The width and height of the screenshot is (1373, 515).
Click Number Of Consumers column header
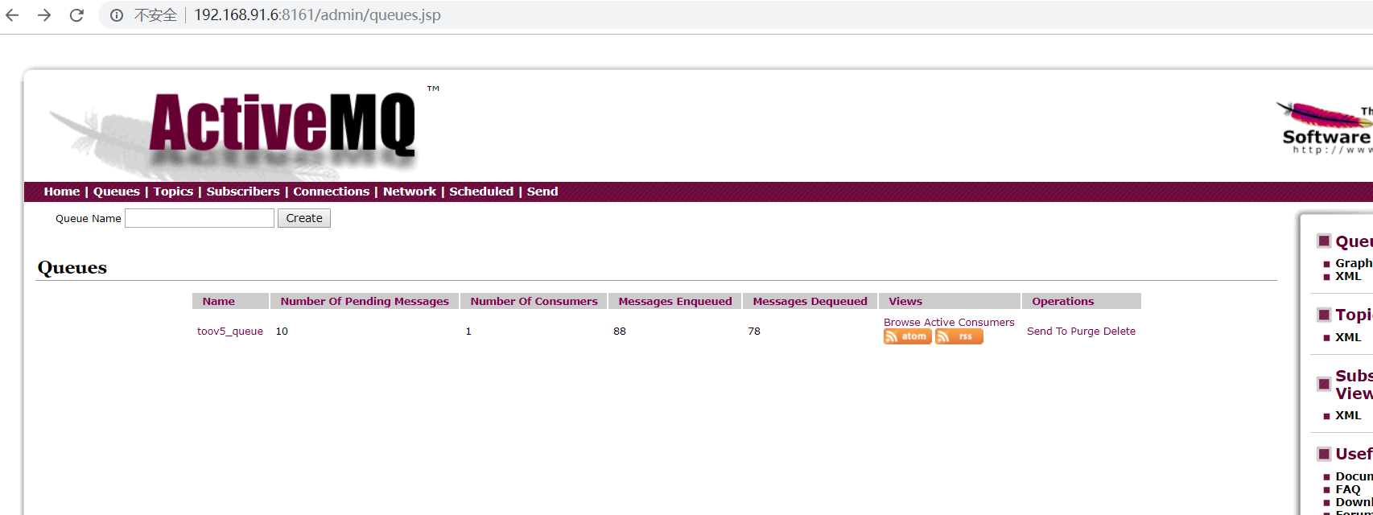[x=534, y=302]
